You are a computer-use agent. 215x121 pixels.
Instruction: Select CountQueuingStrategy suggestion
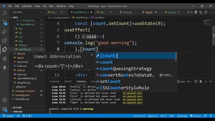tap(135, 69)
